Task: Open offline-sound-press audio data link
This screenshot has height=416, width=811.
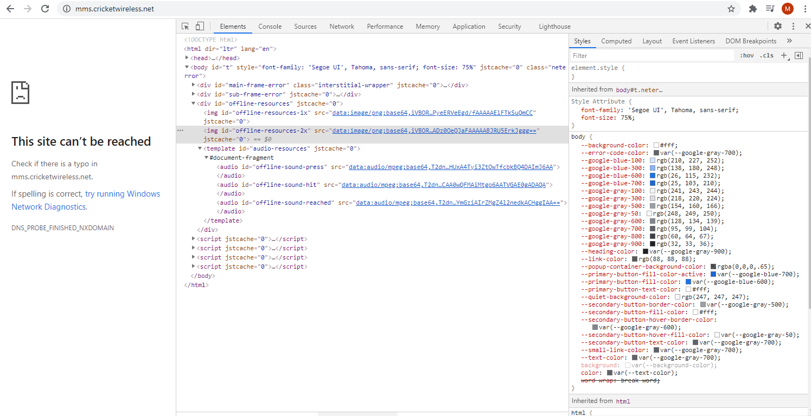Action: click(x=450, y=167)
